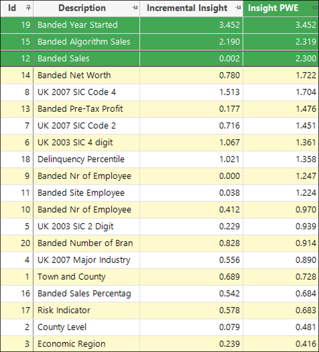Click UK 2007 Major Industry description
The image size is (319, 352).
click(x=84, y=260)
